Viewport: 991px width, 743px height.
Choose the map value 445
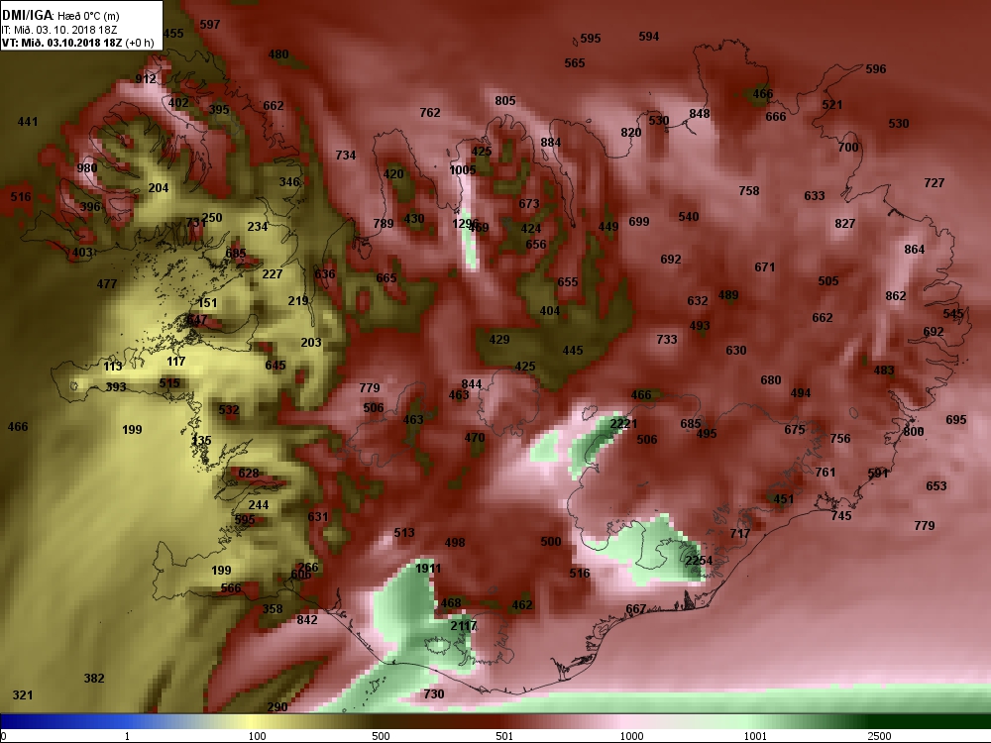[x=573, y=351]
